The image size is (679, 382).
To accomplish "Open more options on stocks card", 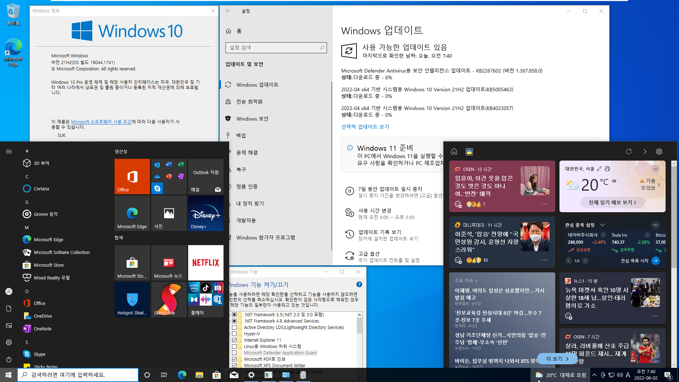I will coord(656,225).
